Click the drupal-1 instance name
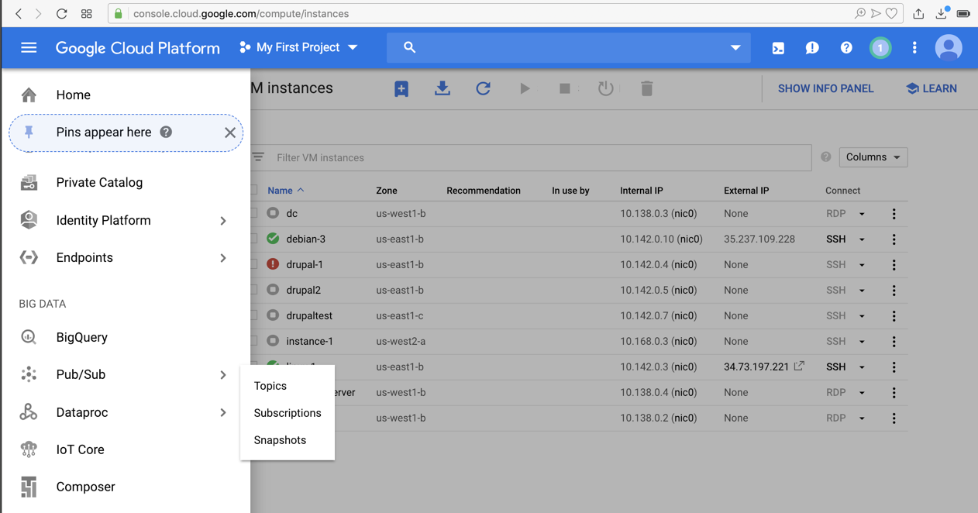The image size is (978, 513). 305,265
